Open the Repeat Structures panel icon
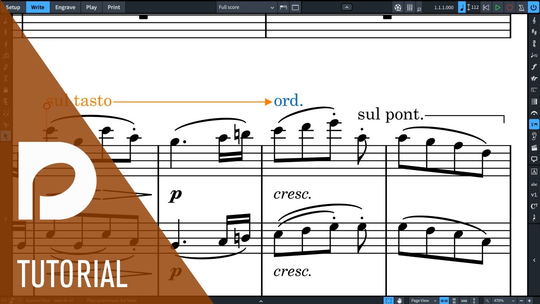 tap(534, 90)
